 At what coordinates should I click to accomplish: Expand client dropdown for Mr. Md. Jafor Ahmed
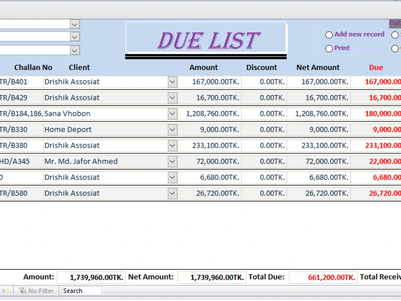(172, 161)
